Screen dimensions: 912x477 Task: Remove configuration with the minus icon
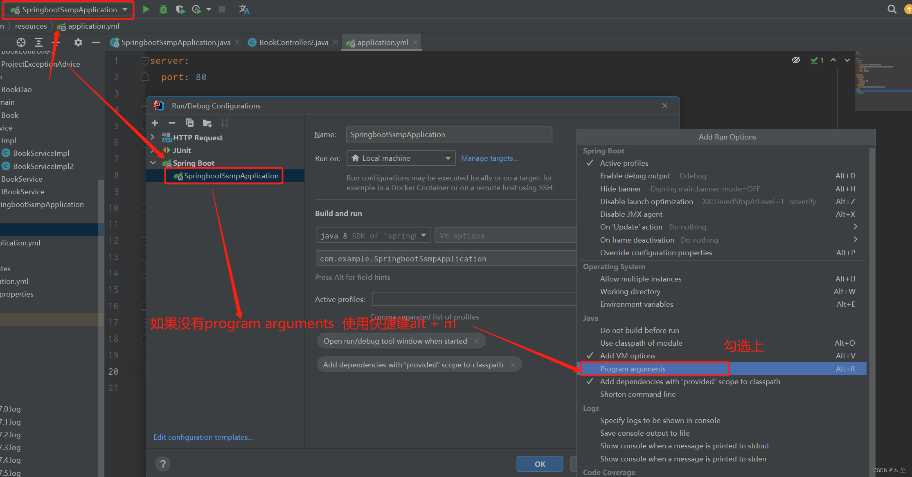tap(172, 123)
